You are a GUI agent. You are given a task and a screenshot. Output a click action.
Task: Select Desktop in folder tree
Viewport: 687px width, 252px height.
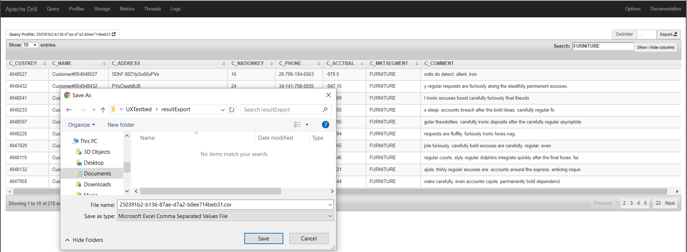[90, 163]
